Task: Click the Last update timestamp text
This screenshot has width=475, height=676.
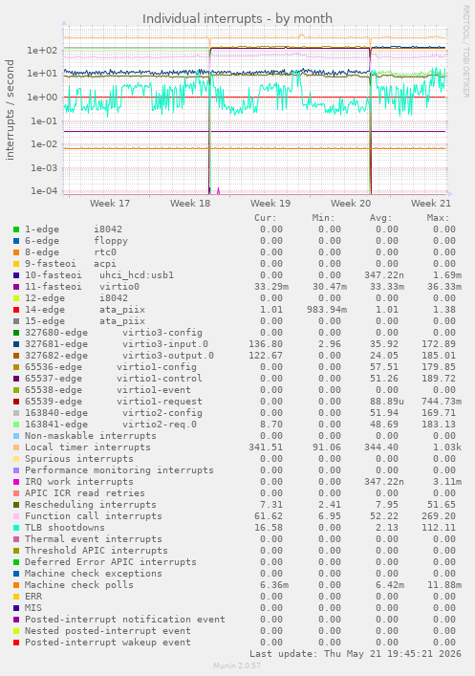Action: (x=356, y=654)
